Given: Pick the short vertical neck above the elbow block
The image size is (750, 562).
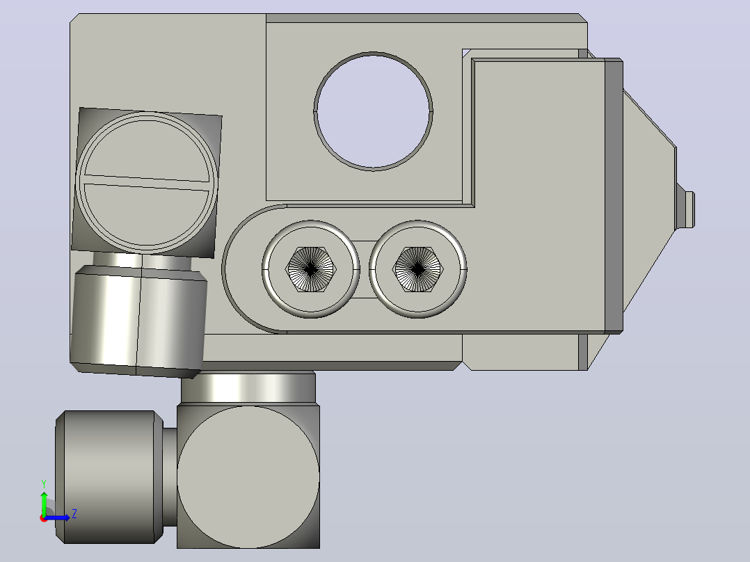Looking at the screenshot, I should (248, 387).
